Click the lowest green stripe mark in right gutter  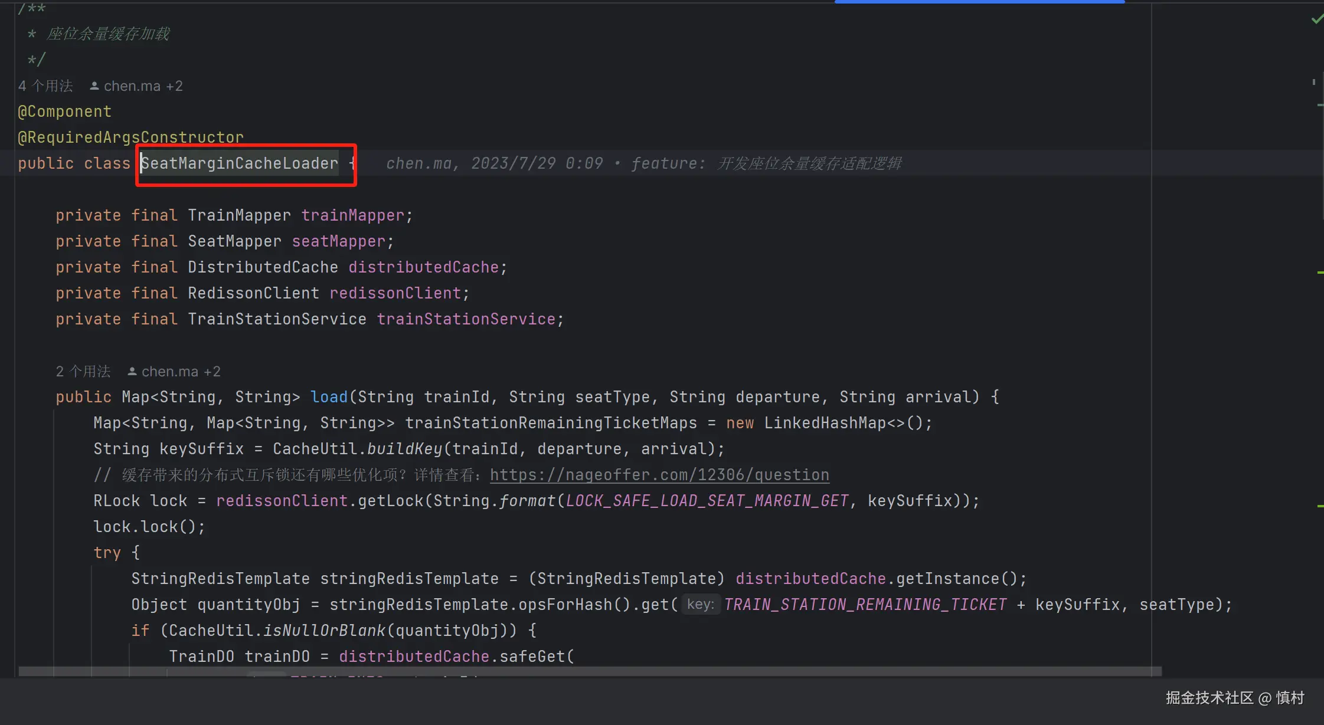pos(1320,506)
